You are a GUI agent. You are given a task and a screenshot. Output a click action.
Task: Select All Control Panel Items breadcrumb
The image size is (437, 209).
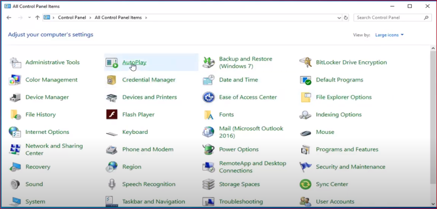118,18
